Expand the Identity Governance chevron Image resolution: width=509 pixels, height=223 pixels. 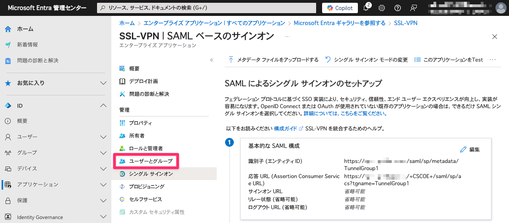pyautogui.click(x=103, y=217)
